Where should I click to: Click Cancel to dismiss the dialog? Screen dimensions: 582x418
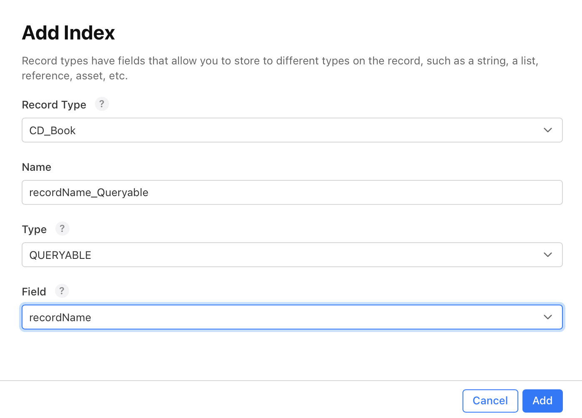tap(490, 401)
